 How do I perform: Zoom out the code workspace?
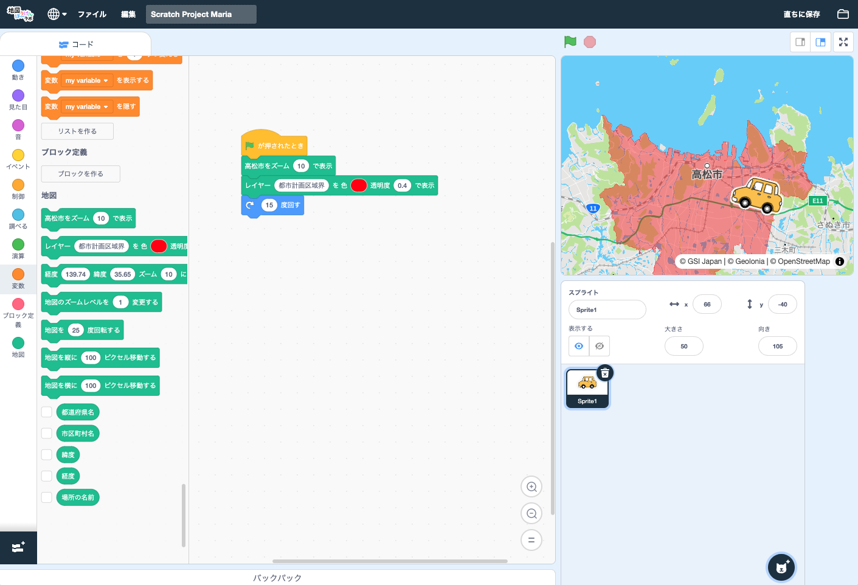click(531, 513)
